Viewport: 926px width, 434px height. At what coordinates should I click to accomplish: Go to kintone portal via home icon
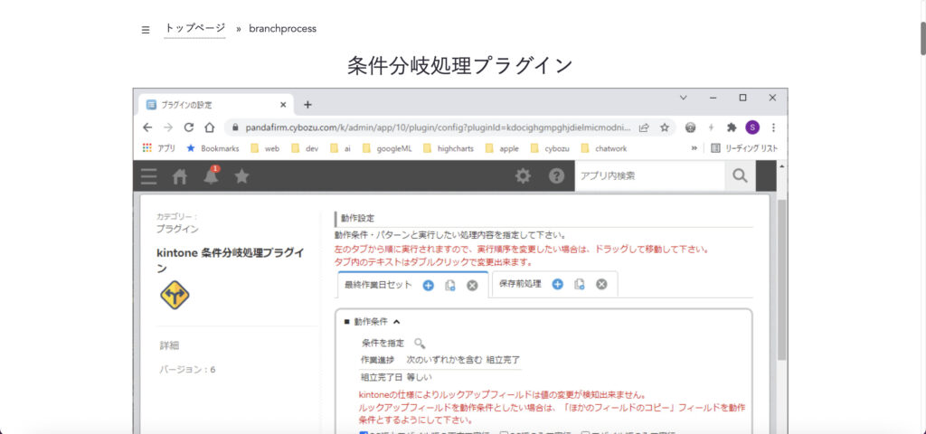[x=180, y=176]
